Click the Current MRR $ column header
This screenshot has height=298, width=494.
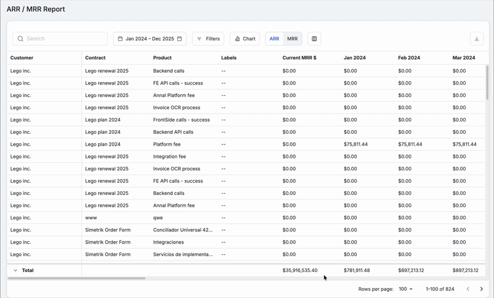coord(299,57)
